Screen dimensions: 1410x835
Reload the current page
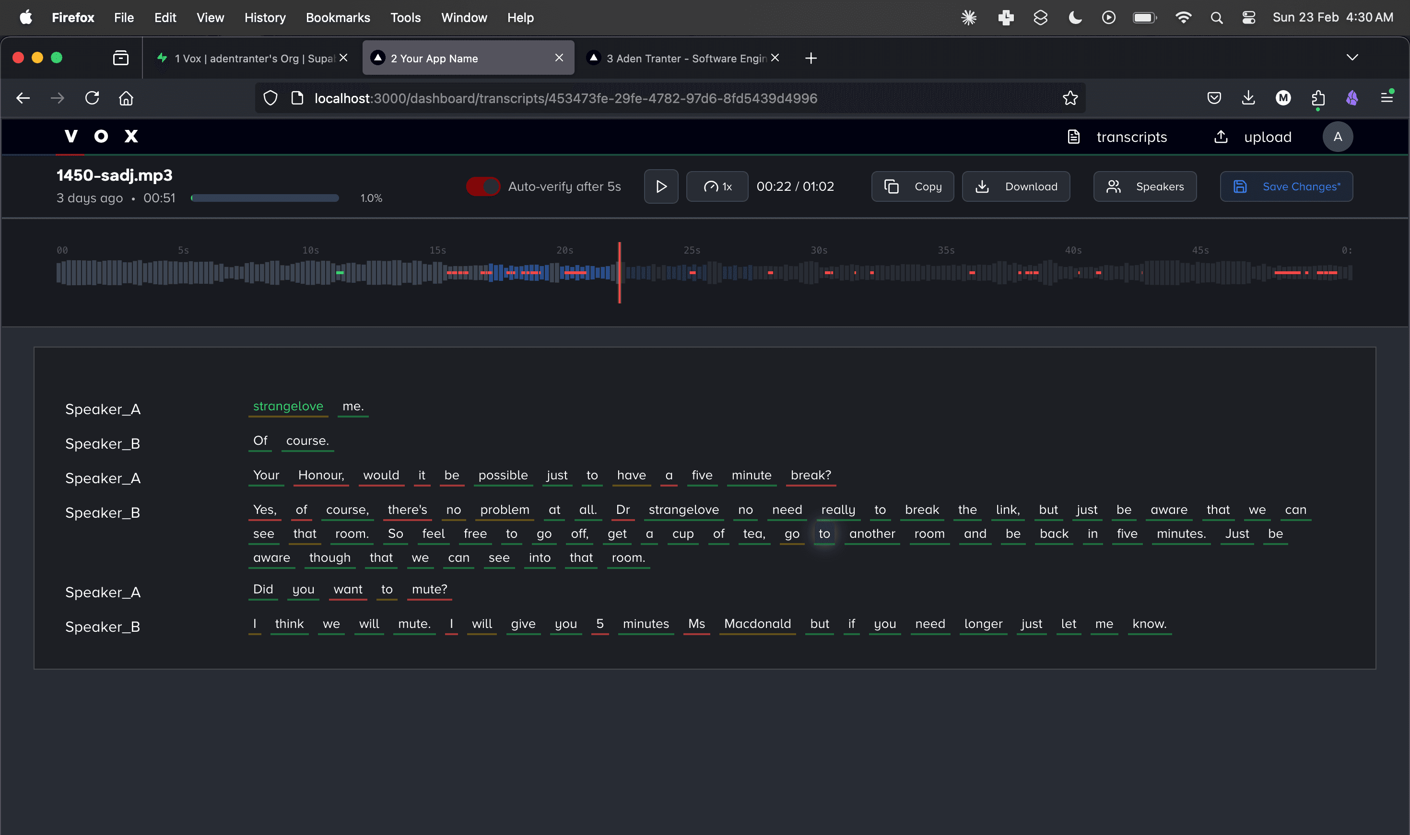(x=92, y=98)
